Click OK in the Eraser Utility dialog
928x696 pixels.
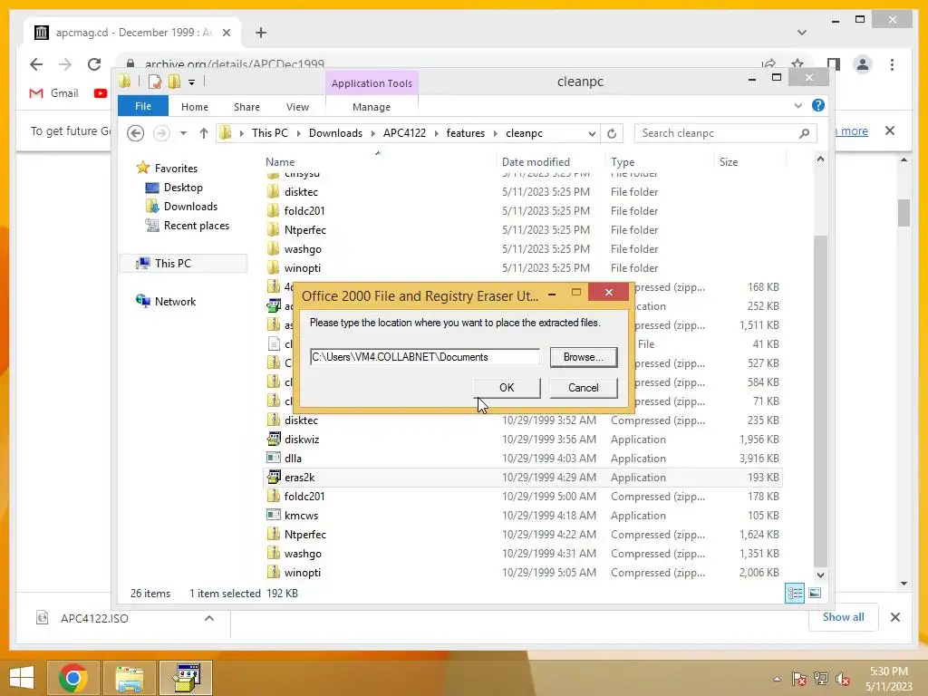pos(507,388)
